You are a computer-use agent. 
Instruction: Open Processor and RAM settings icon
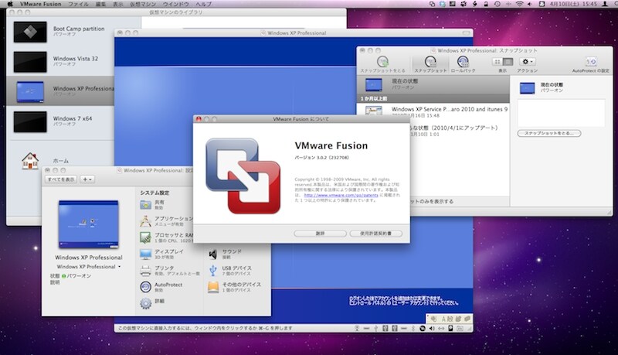(145, 237)
